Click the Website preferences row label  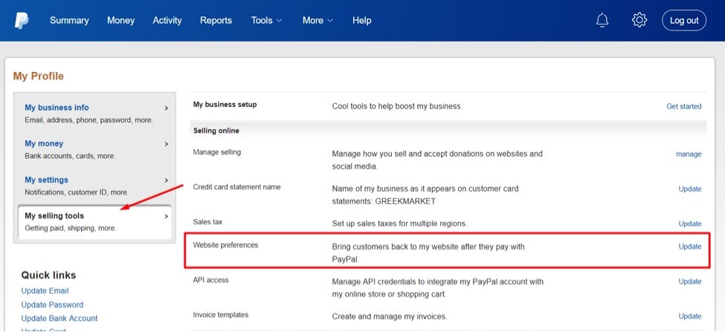[x=225, y=245]
